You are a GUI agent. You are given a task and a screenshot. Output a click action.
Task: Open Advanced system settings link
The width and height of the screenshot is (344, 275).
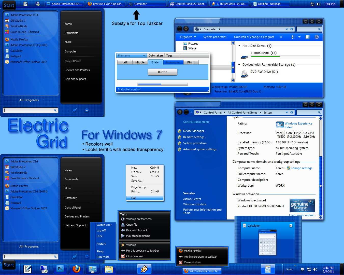200,149
